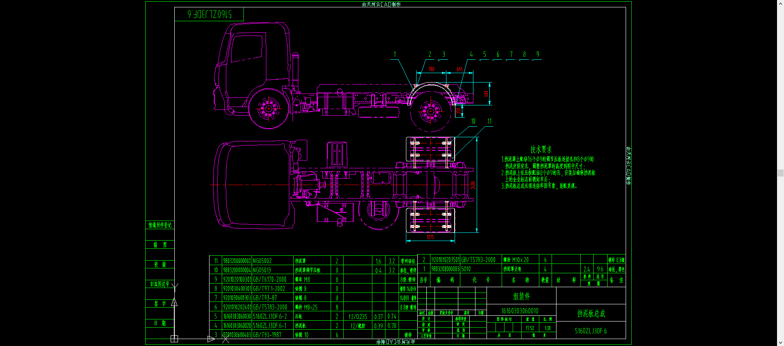784x346 pixels.
Task: Click the "螺栓 M10×20" name cell
Action: click(x=516, y=260)
